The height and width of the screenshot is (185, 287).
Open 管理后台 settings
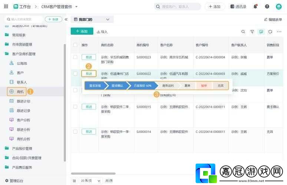point(14,181)
